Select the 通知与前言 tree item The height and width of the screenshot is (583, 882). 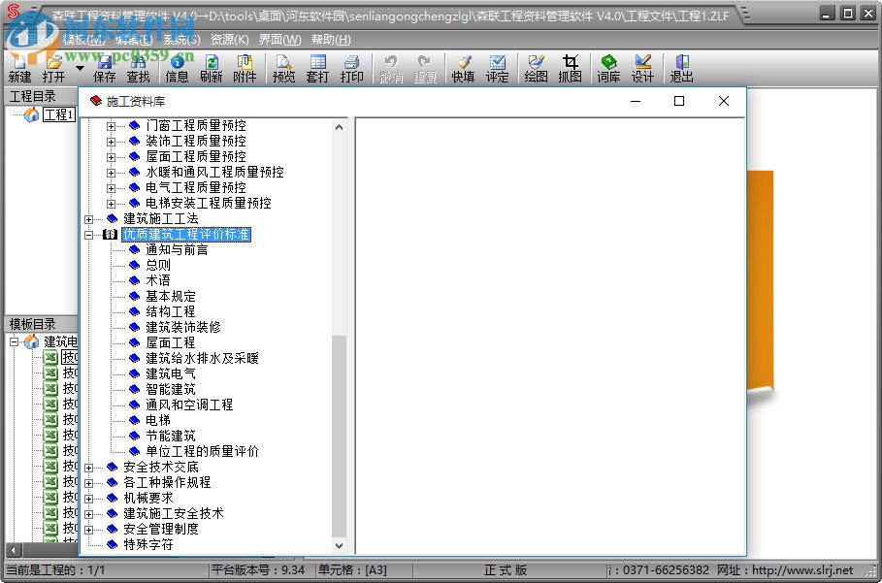coord(177,249)
